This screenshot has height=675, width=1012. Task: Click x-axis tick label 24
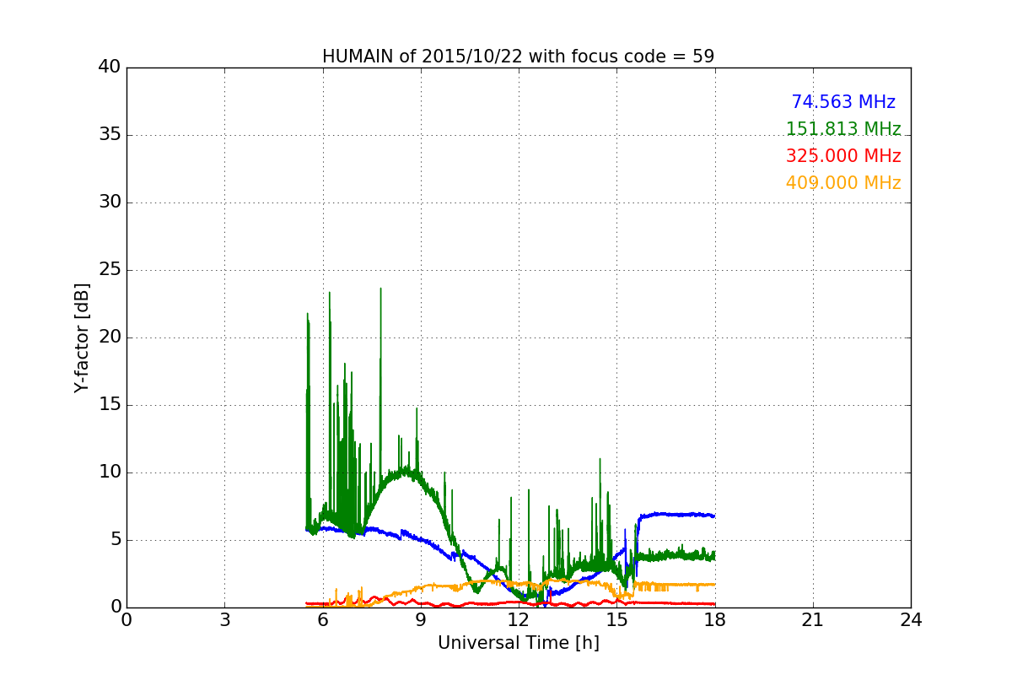pos(911,620)
